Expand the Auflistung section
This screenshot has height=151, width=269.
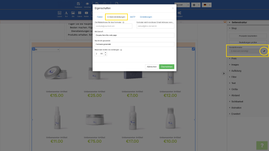(236, 71)
